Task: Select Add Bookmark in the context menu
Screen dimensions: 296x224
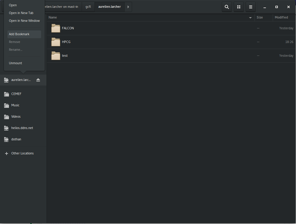Action: pos(24,34)
